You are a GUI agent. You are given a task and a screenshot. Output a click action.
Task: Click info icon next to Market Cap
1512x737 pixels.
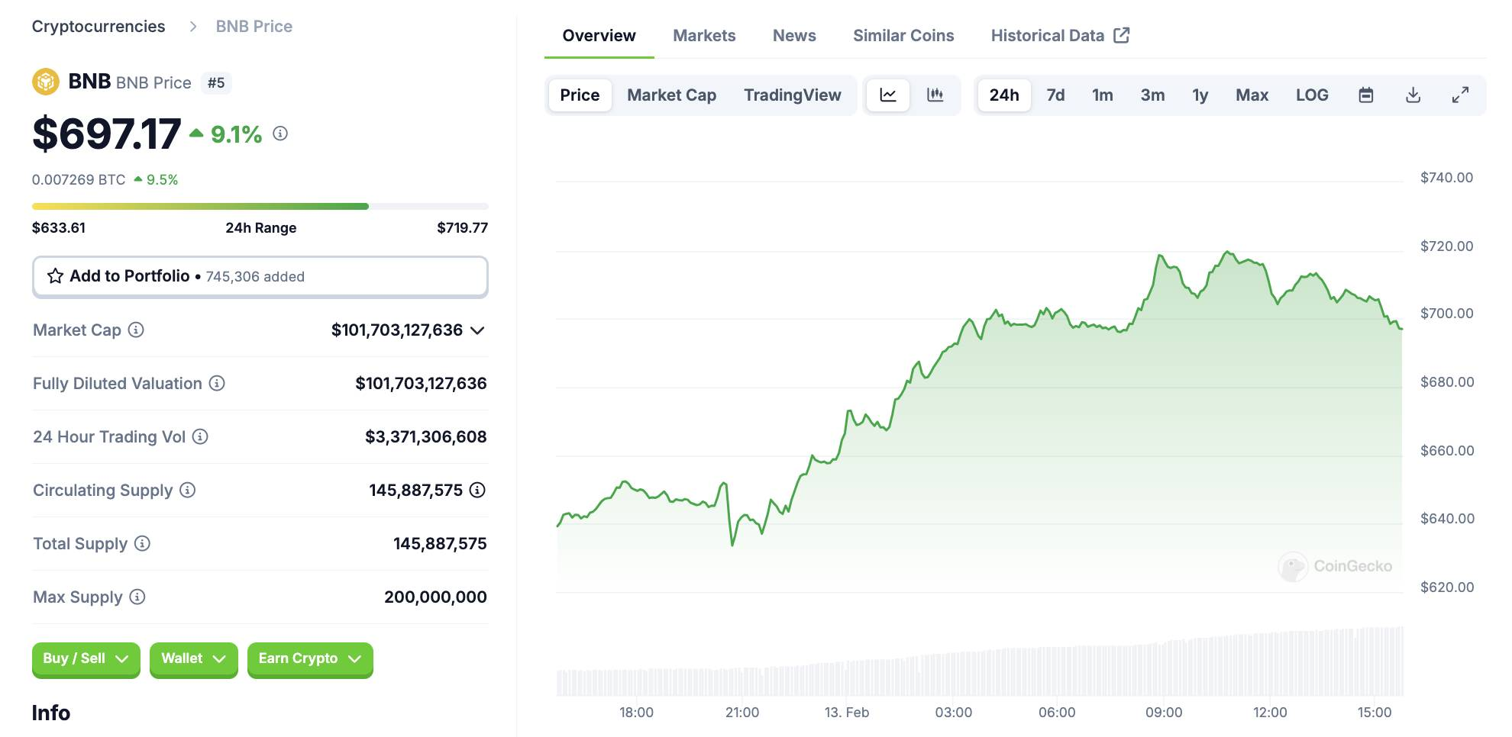(x=136, y=330)
